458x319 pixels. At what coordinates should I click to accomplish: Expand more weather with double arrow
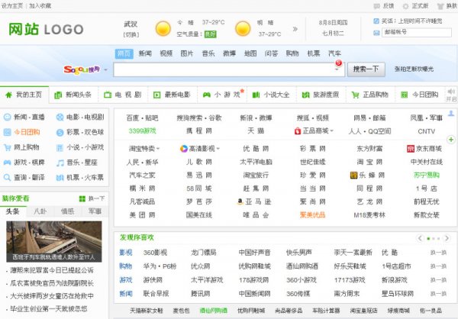coord(295,29)
